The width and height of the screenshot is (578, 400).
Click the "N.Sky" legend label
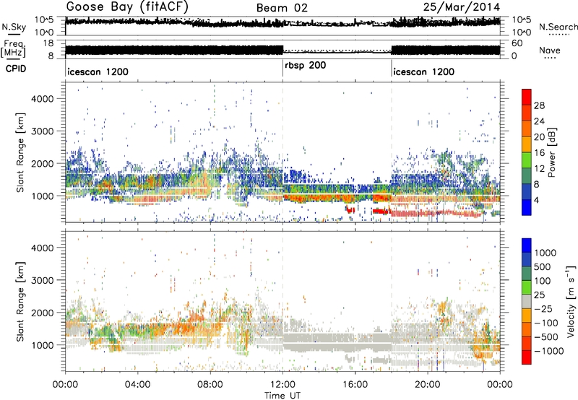[x=14, y=27]
